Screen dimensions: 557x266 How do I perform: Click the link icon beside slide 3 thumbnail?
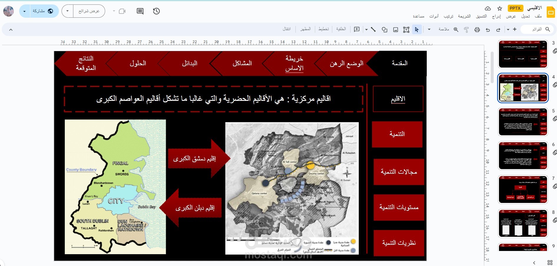555,51
